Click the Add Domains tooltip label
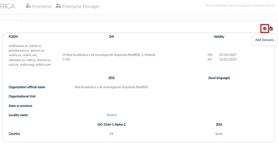 point(264,40)
